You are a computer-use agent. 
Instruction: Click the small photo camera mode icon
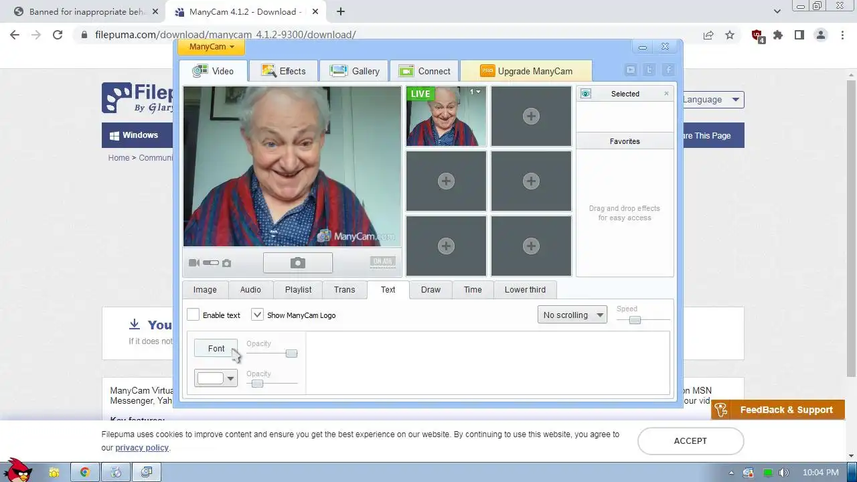226,263
